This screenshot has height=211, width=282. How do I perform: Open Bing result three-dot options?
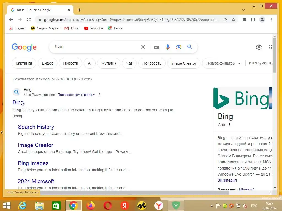pos(99,95)
